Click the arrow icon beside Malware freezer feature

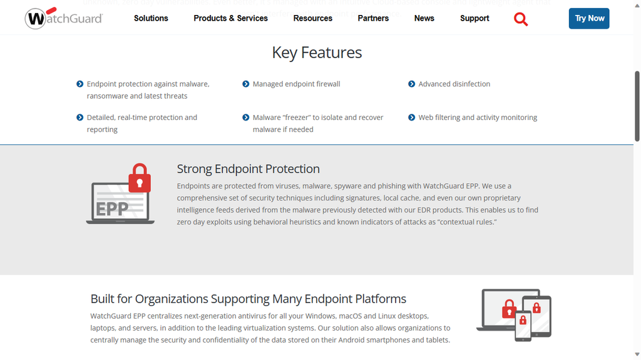pyautogui.click(x=245, y=117)
